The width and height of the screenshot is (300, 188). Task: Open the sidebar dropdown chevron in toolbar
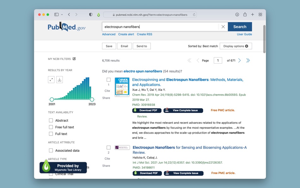[62, 15]
